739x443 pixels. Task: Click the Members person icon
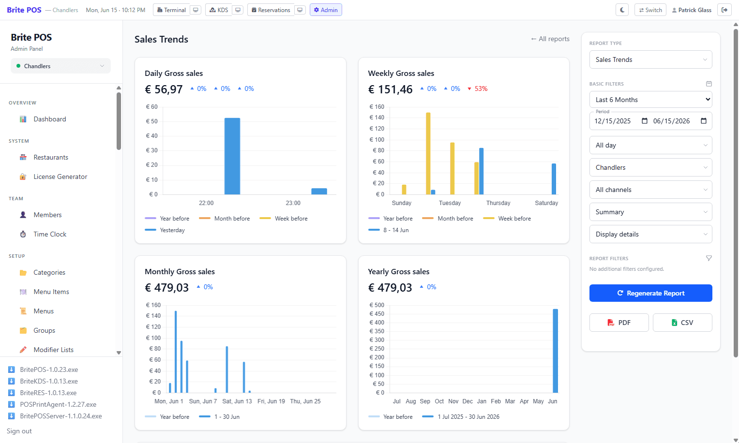(x=23, y=215)
